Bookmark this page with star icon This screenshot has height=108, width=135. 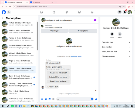124,7
